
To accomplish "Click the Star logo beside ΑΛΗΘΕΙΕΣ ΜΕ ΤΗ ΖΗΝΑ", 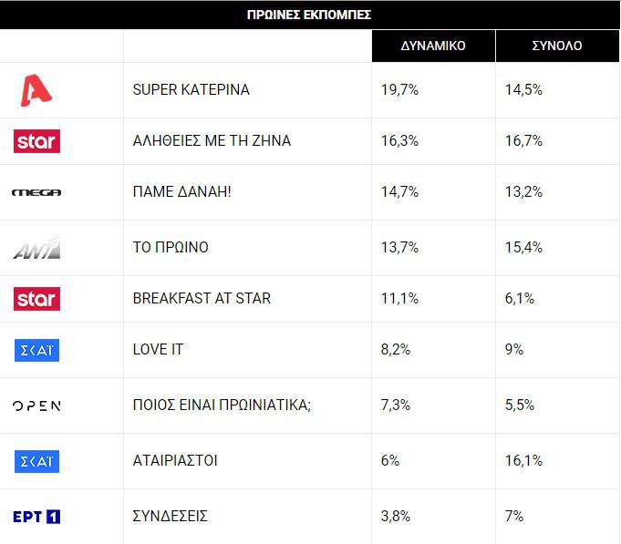I will coord(36,141).
